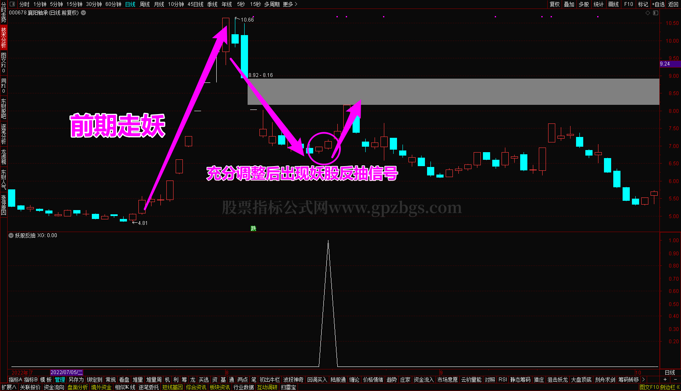Expand the 扩展 panel
681x391 pixels.
point(9,387)
